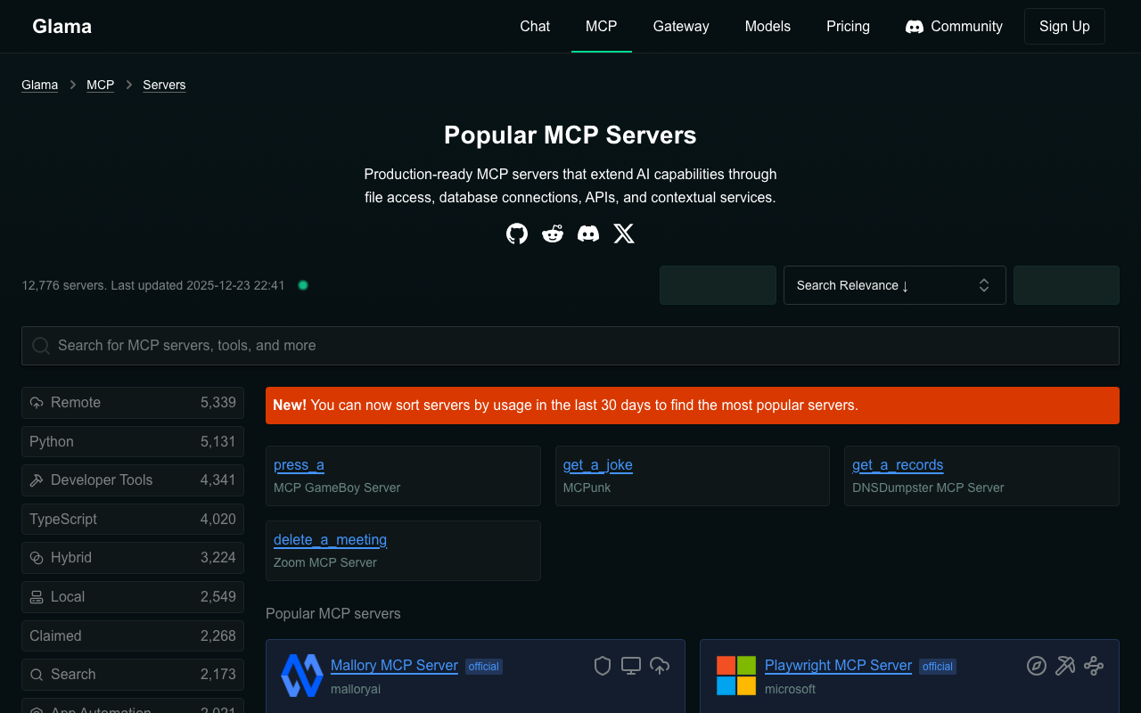Click the shield icon on Mallory card
The width and height of the screenshot is (1141, 713).
click(603, 666)
